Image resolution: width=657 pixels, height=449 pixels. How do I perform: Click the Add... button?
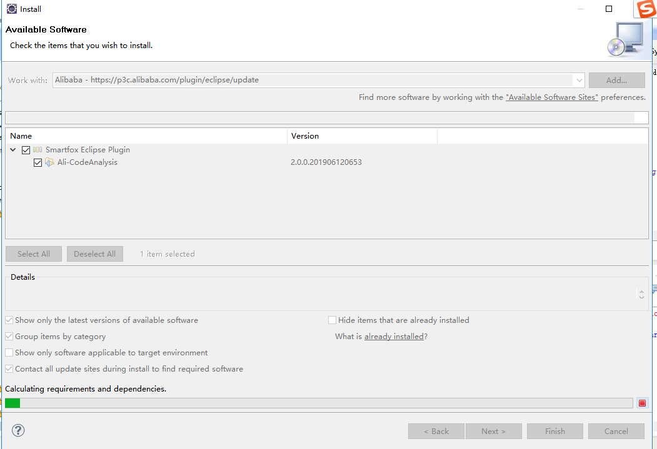click(616, 81)
